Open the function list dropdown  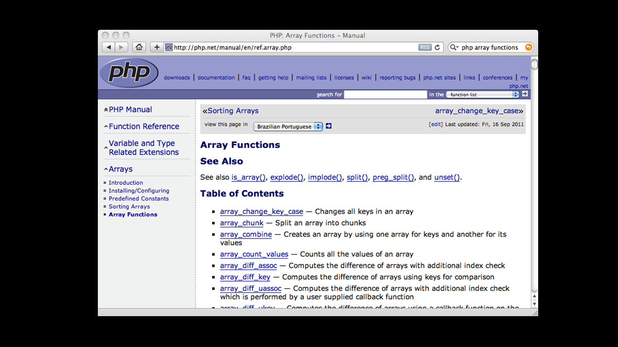483,95
